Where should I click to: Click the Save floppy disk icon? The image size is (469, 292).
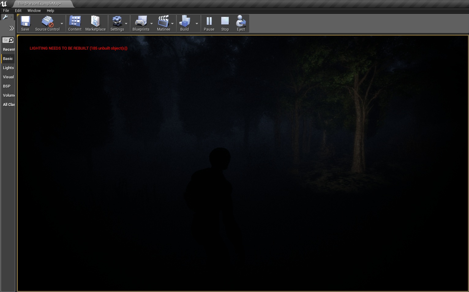25,21
